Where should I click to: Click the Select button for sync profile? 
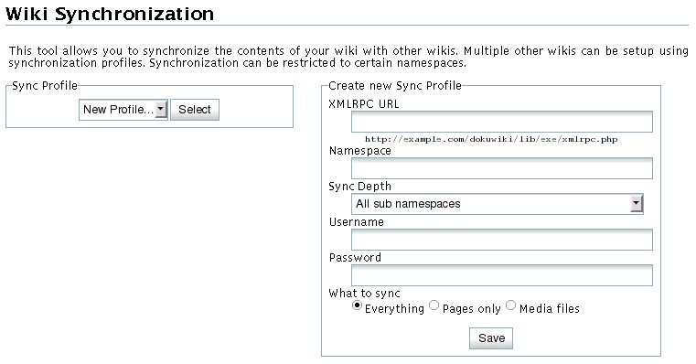pos(195,109)
